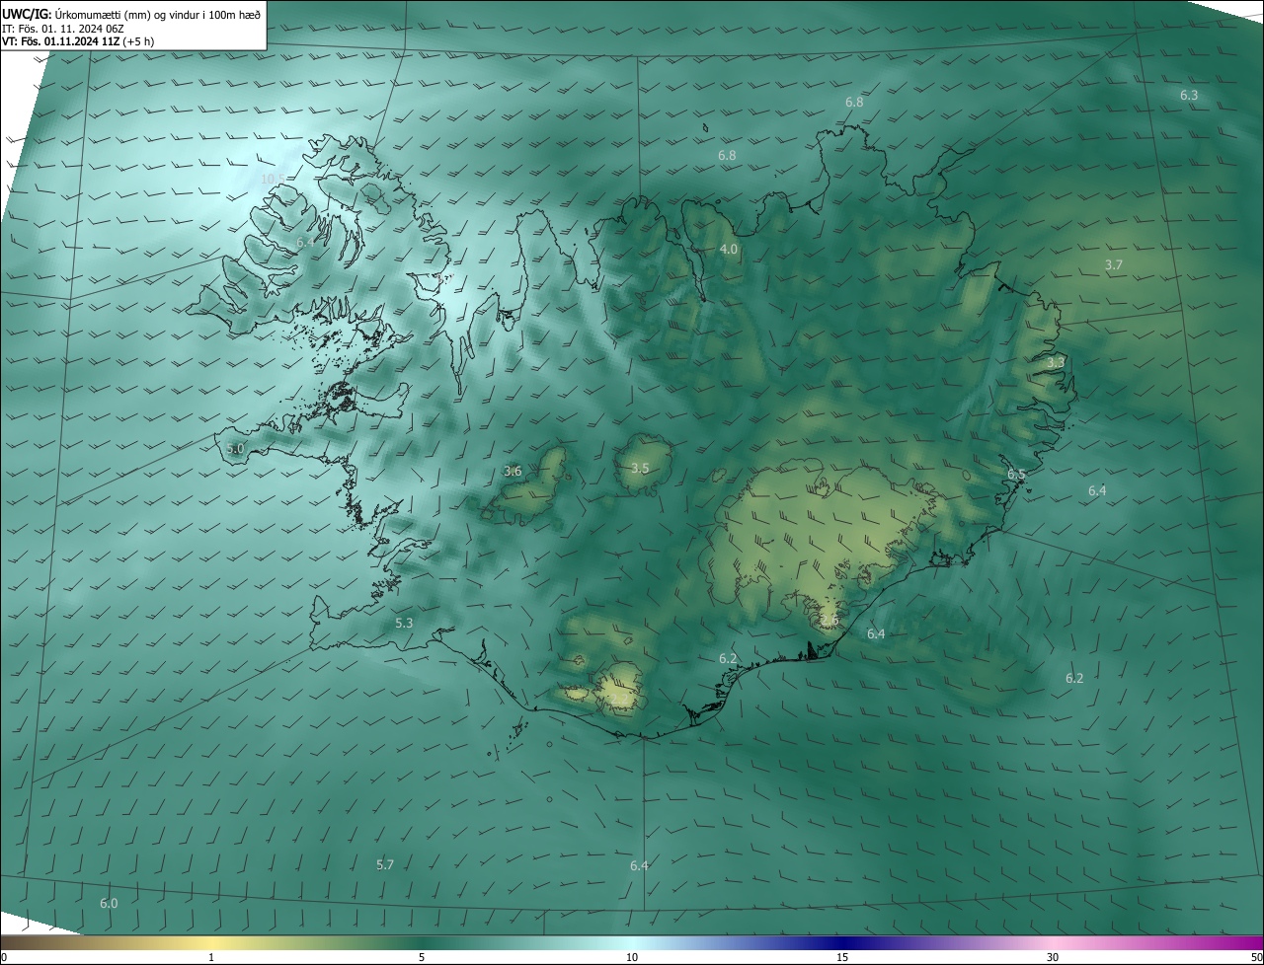Click the 5.3 value label
The width and height of the screenshot is (1264, 965).
[404, 623]
